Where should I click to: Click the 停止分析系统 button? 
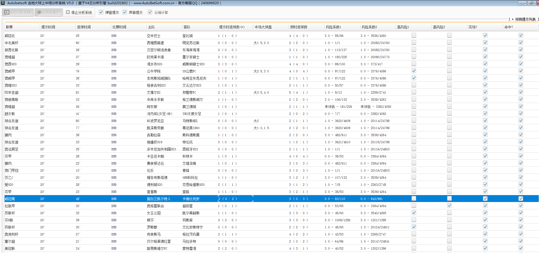point(79,12)
